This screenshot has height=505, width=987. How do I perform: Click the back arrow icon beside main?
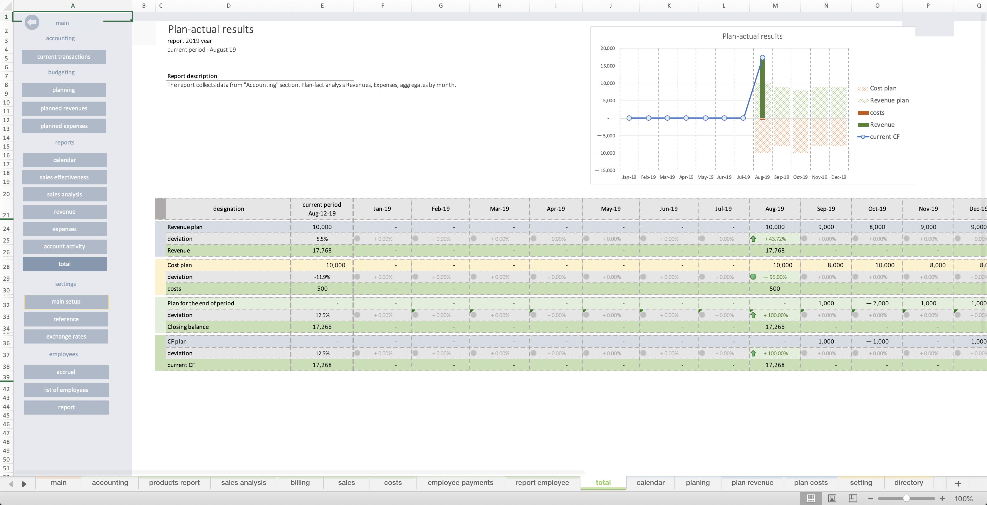(32, 23)
